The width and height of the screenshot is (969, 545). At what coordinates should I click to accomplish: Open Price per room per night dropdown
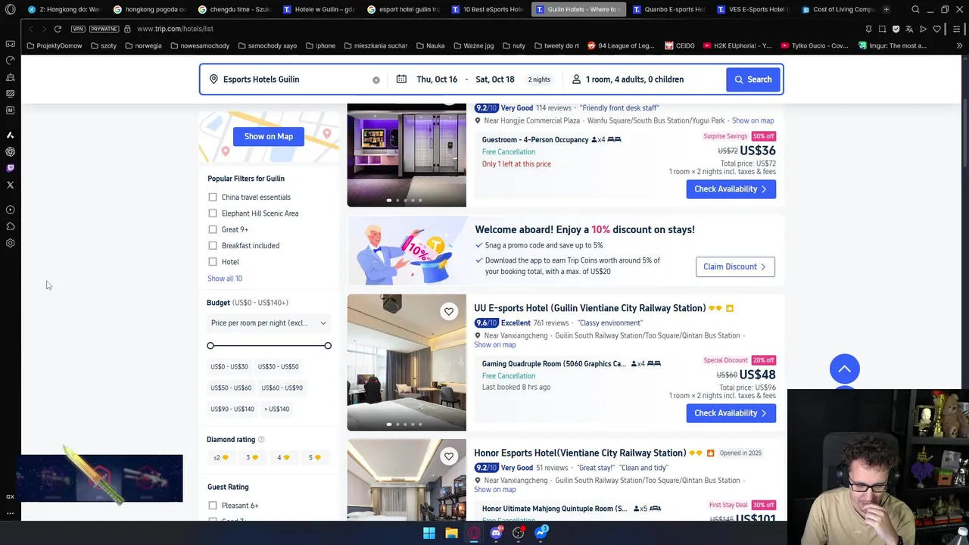[269, 323]
